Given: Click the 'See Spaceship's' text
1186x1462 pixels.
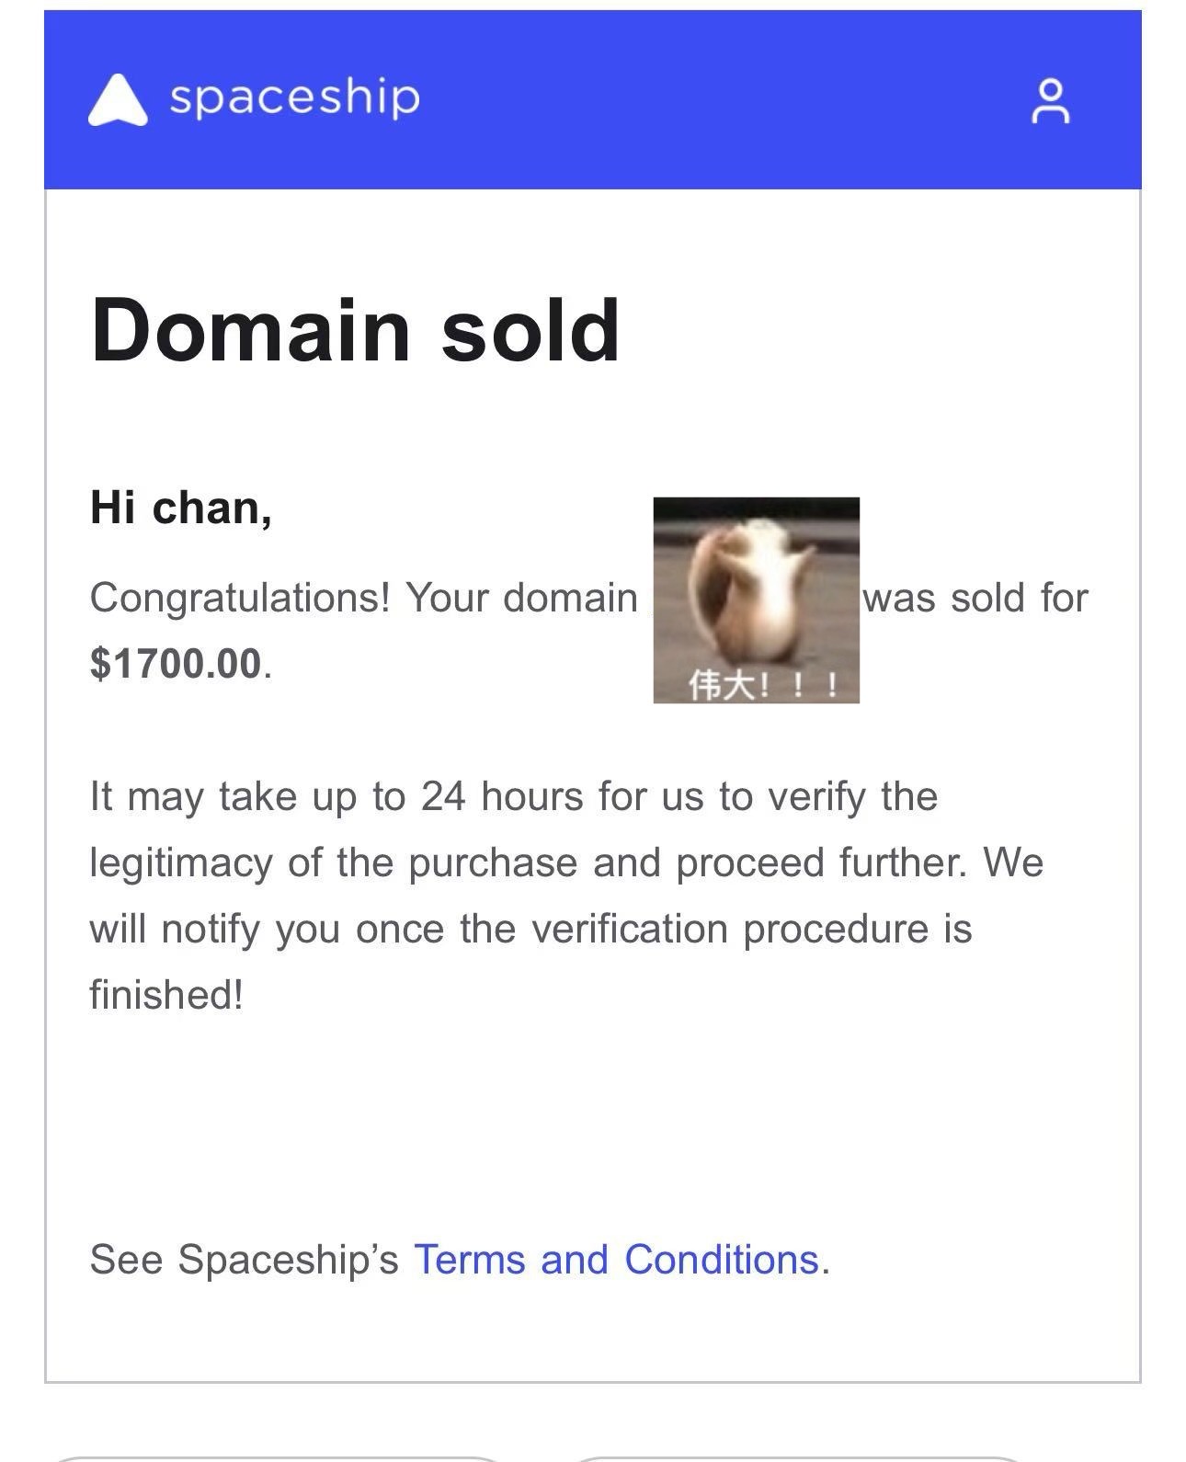Looking at the screenshot, I should (244, 1260).
